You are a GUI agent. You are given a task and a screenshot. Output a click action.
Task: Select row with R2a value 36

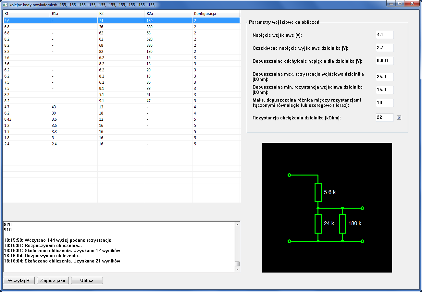tap(121, 82)
